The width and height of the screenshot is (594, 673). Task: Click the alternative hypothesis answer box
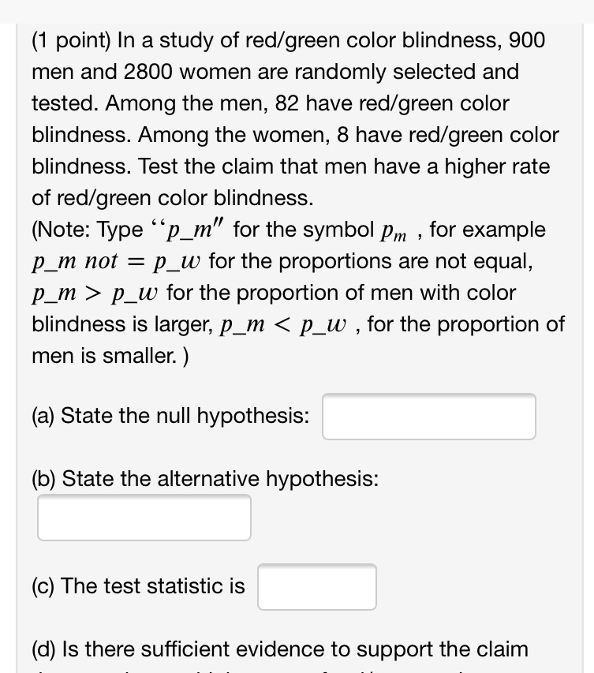point(144,517)
